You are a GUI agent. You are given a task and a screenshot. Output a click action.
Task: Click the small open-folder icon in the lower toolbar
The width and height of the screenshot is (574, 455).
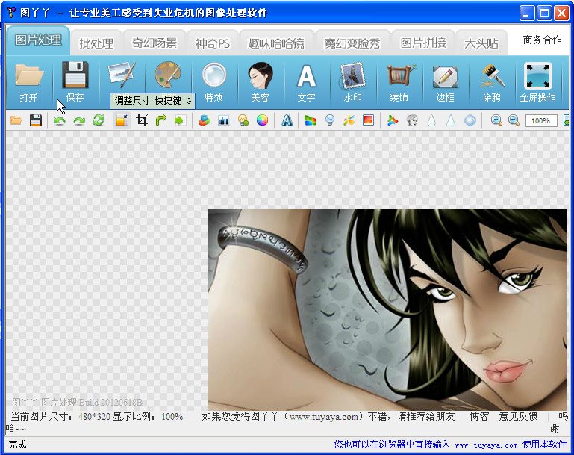16,120
